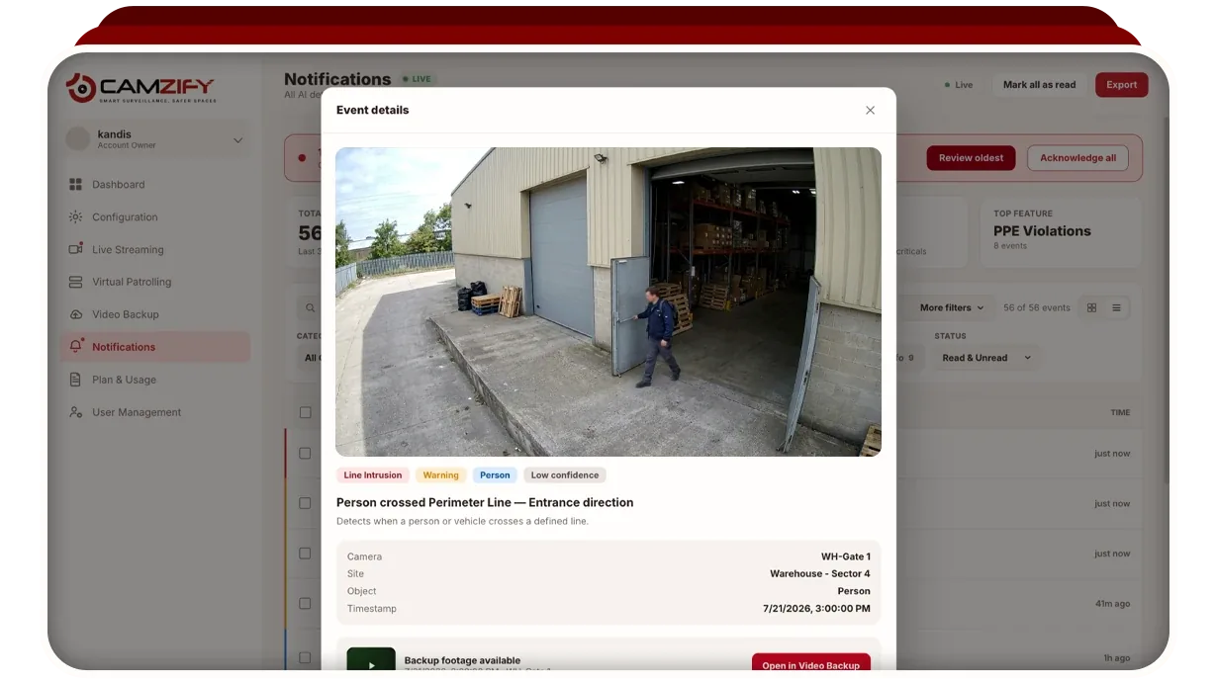The image size is (1216, 684).
Task: Open the More filters dropdown
Action: coord(952,307)
